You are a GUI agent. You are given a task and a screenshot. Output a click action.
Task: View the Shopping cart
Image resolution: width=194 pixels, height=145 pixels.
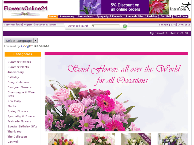click(167, 24)
